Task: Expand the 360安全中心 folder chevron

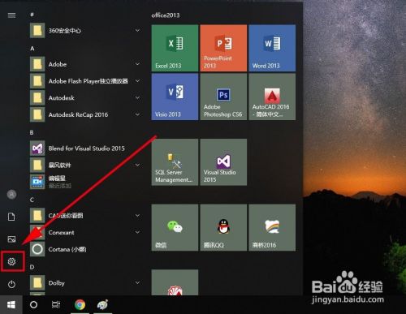Action: (137, 30)
